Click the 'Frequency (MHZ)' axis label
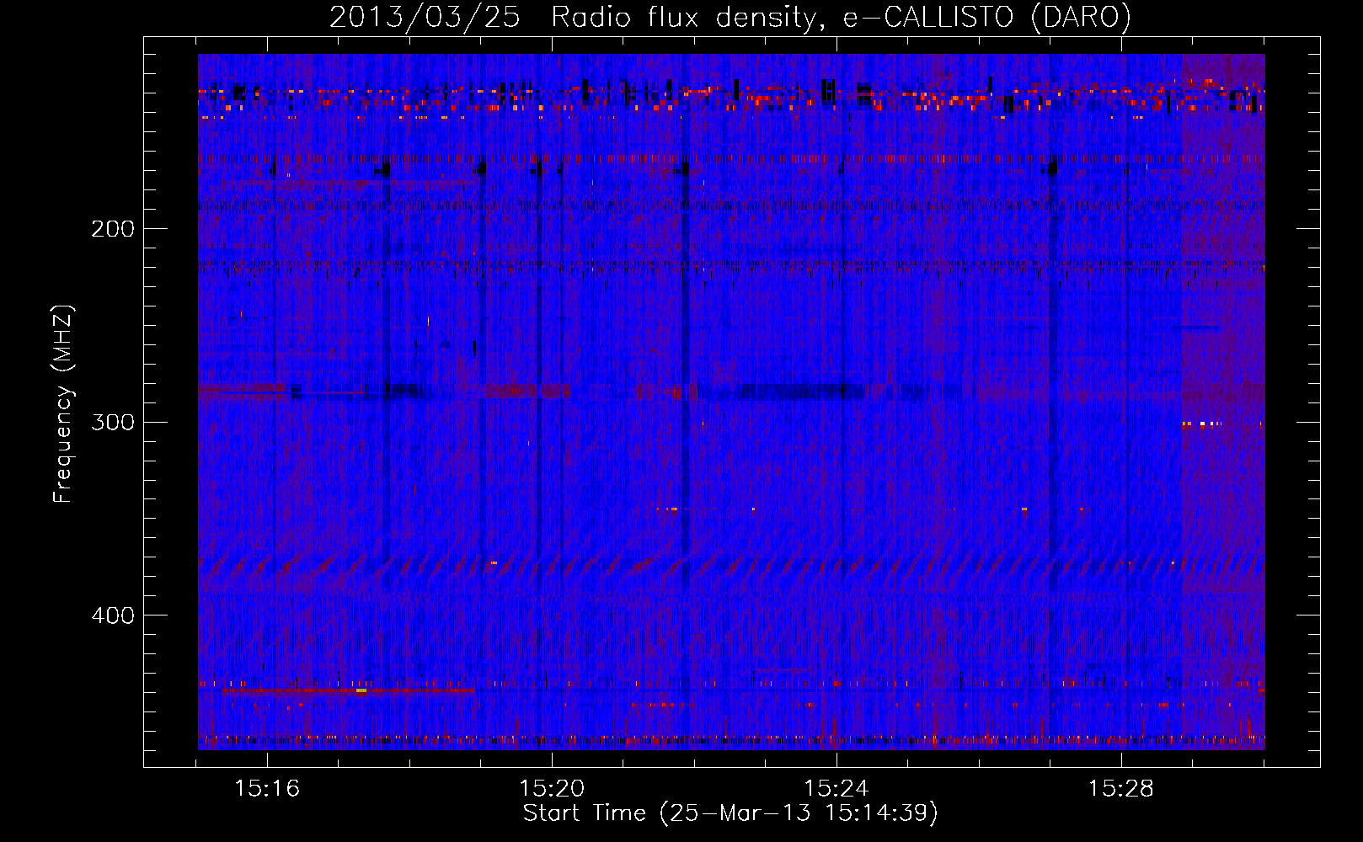Image resolution: width=1363 pixels, height=842 pixels. [63, 404]
